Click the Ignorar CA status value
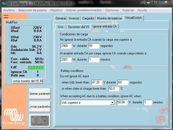 38,72
